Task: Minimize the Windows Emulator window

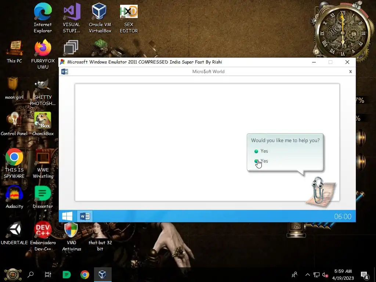Action: coord(314,62)
